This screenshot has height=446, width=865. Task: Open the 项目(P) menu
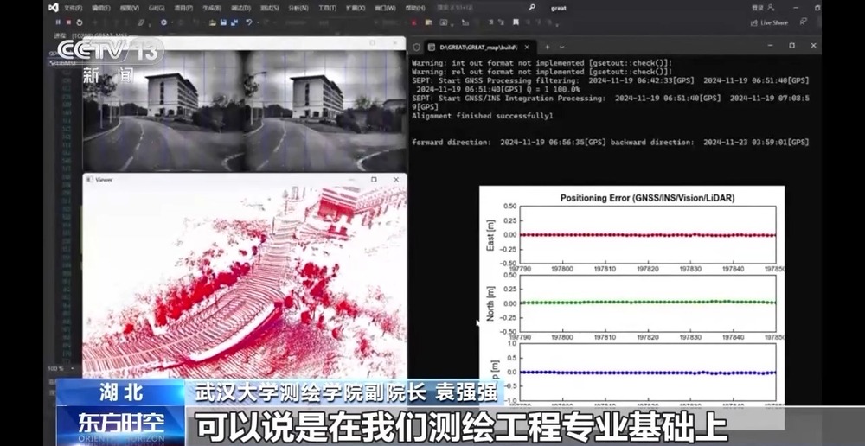click(183, 9)
